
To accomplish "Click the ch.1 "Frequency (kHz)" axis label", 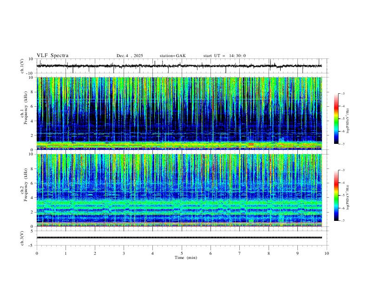I will pos(26,108).
